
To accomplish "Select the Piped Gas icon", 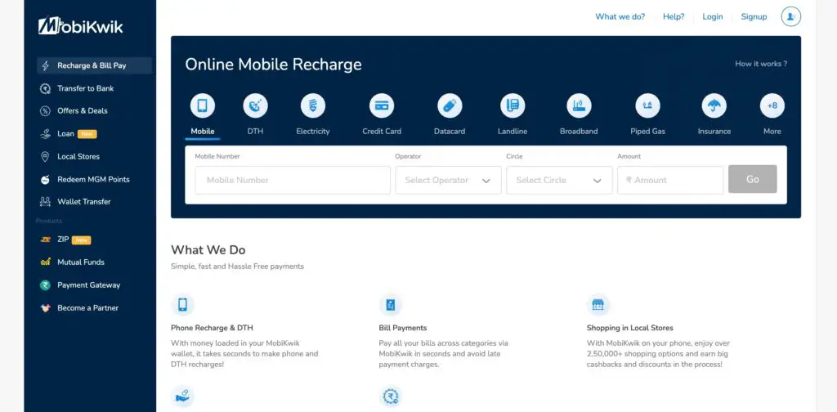I will (x=647, y=105).
